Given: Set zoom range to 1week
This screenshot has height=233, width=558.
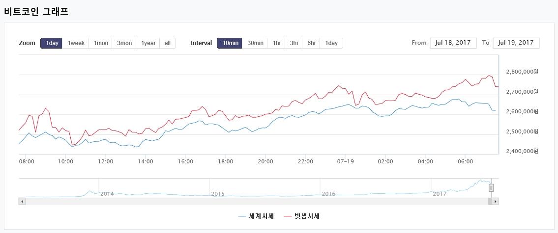Looking at the screenshot, I should click(76, 43).
